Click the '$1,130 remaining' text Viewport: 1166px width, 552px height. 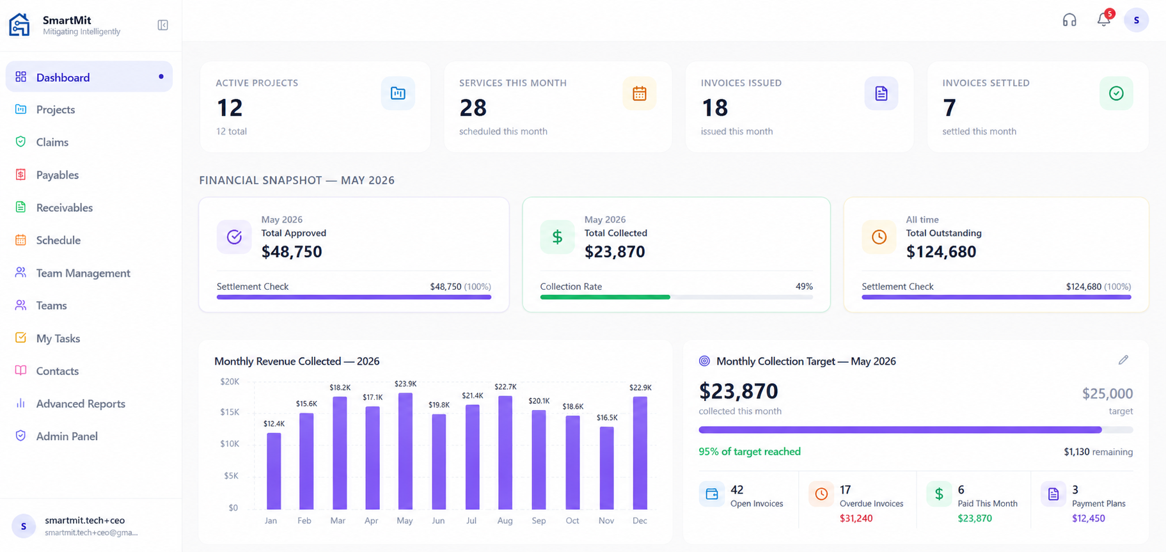click(x=1098, y=452)
